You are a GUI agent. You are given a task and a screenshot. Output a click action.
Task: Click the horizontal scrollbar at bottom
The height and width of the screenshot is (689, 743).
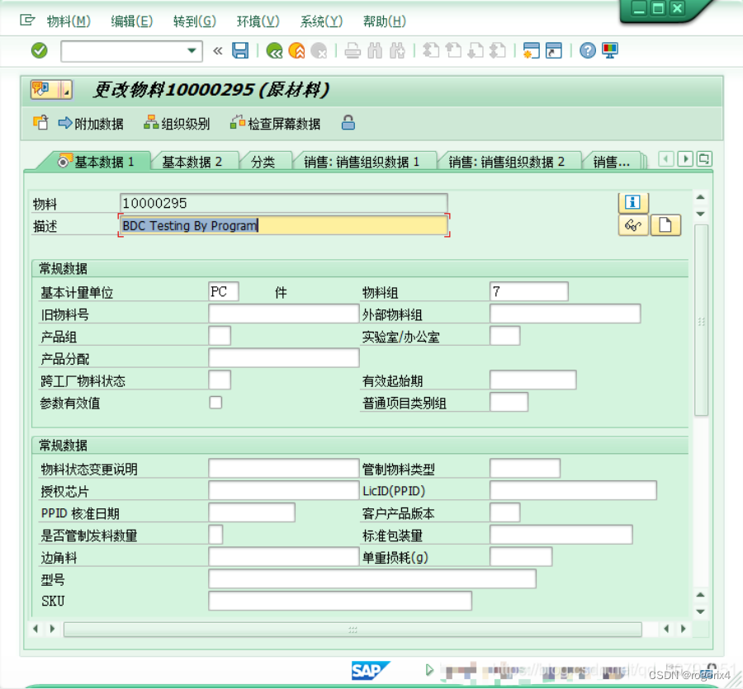coord(353,630)
